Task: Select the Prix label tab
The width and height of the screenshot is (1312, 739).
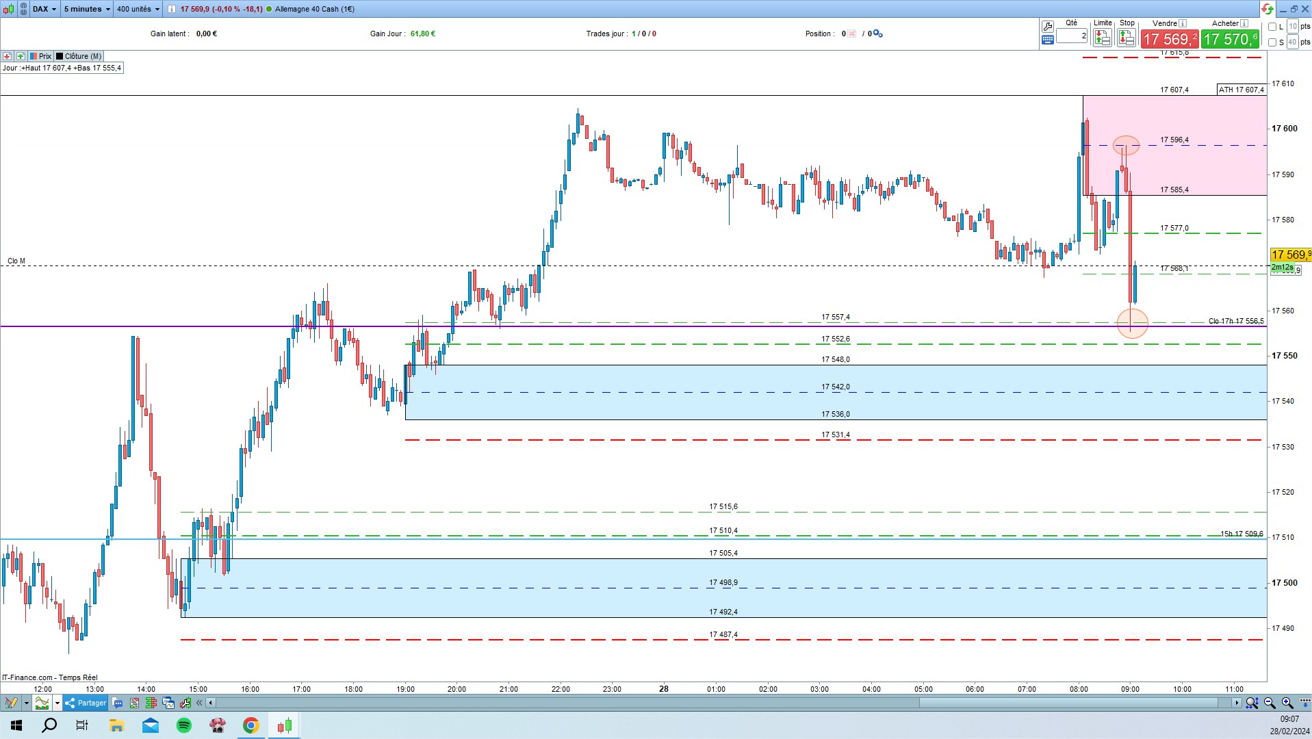Action: tap(41, 56)
